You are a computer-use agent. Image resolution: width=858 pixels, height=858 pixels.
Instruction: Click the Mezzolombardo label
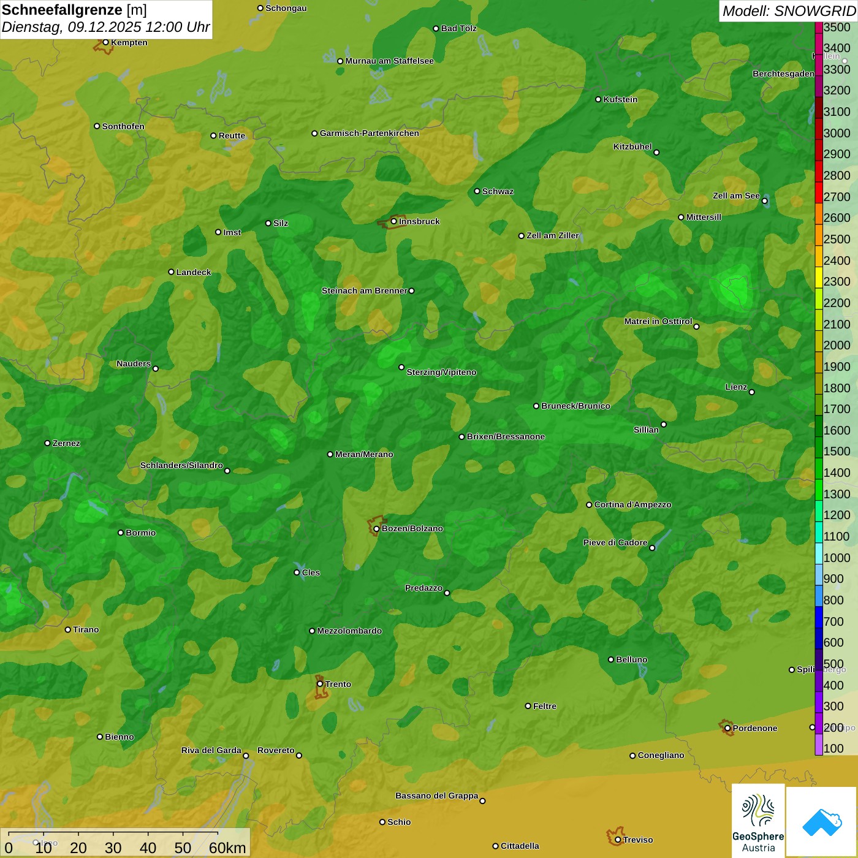pos(349,631)
